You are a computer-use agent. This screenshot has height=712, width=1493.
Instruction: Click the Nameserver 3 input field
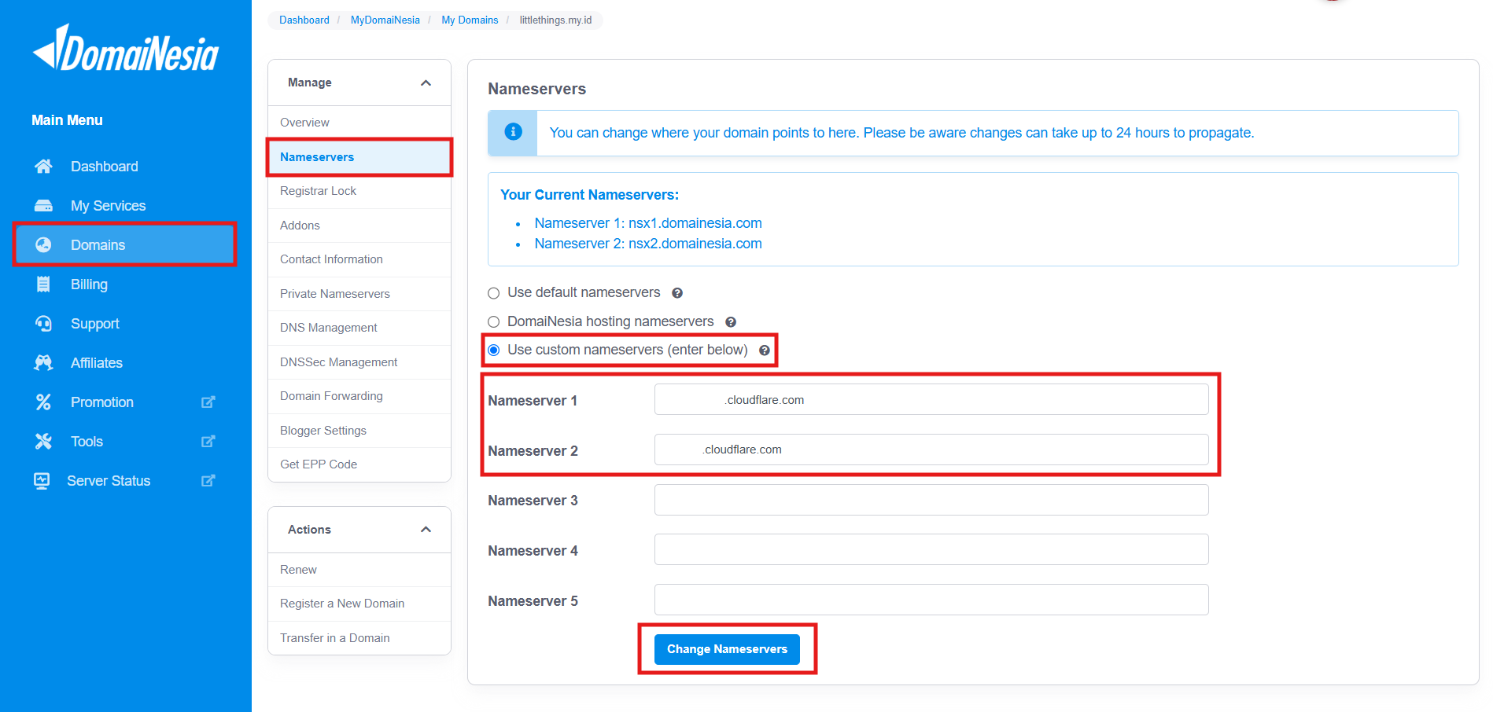[931, 500]
